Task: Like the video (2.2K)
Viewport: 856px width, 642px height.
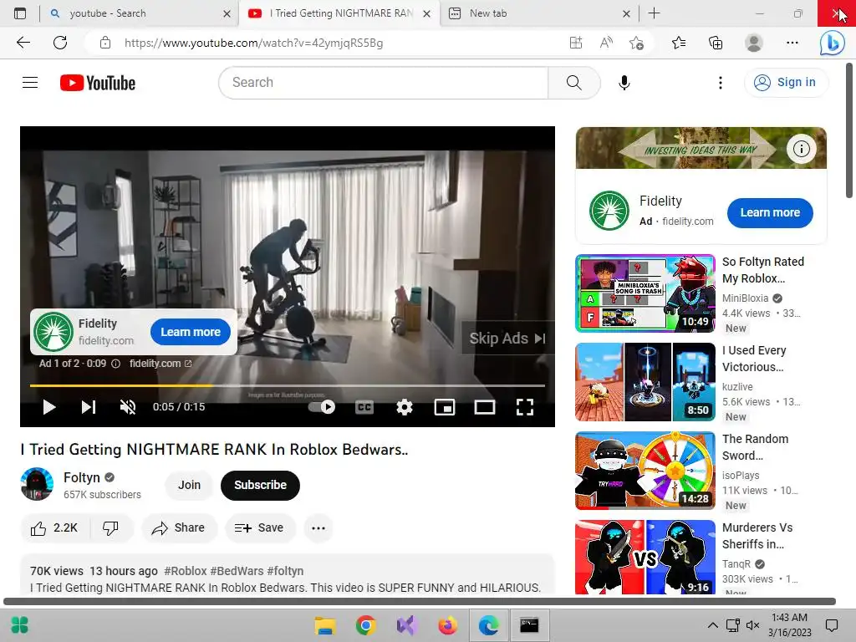Action: (54, 528)
